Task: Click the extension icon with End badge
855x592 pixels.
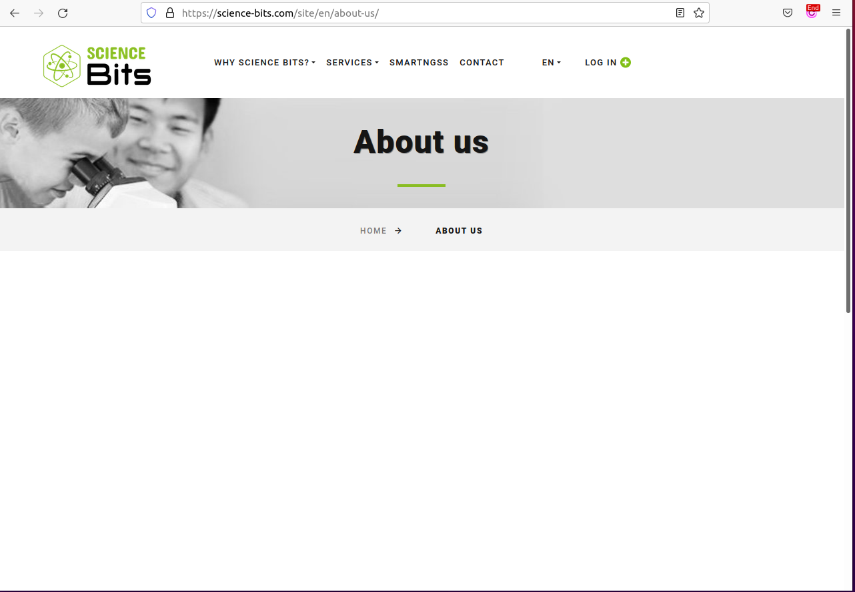Action: [812, 11]
